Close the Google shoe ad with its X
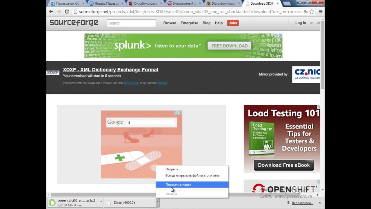Image resolution: width=371 pixels, height=209 pixels. 180,112
